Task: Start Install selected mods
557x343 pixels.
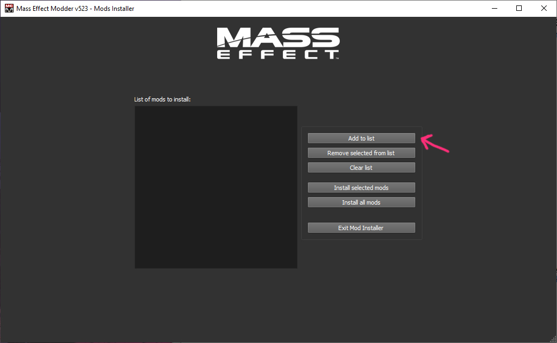Action: pos(361,188)
